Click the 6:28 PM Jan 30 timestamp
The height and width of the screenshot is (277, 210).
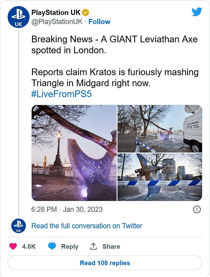pos(67,209)
